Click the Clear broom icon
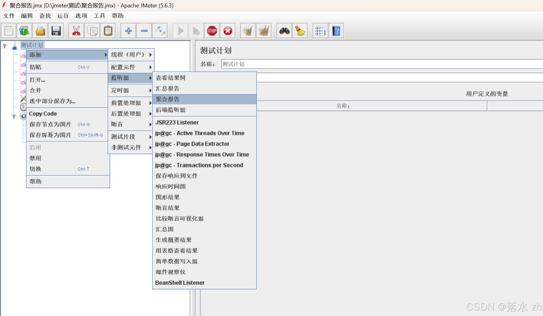Image resolution: width=543 pixels, height=316 pixels. 248,31
